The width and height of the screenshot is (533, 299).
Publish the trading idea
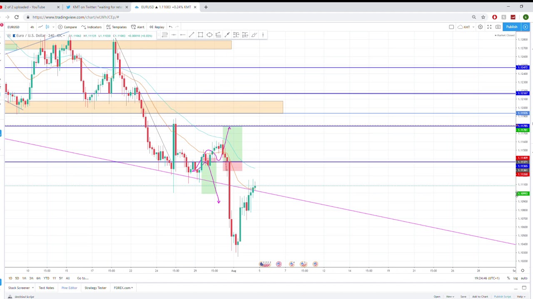[512, 27]
